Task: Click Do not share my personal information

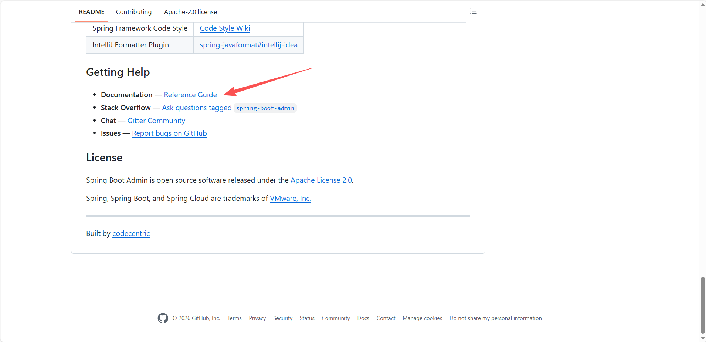Action: click(496, 318)
